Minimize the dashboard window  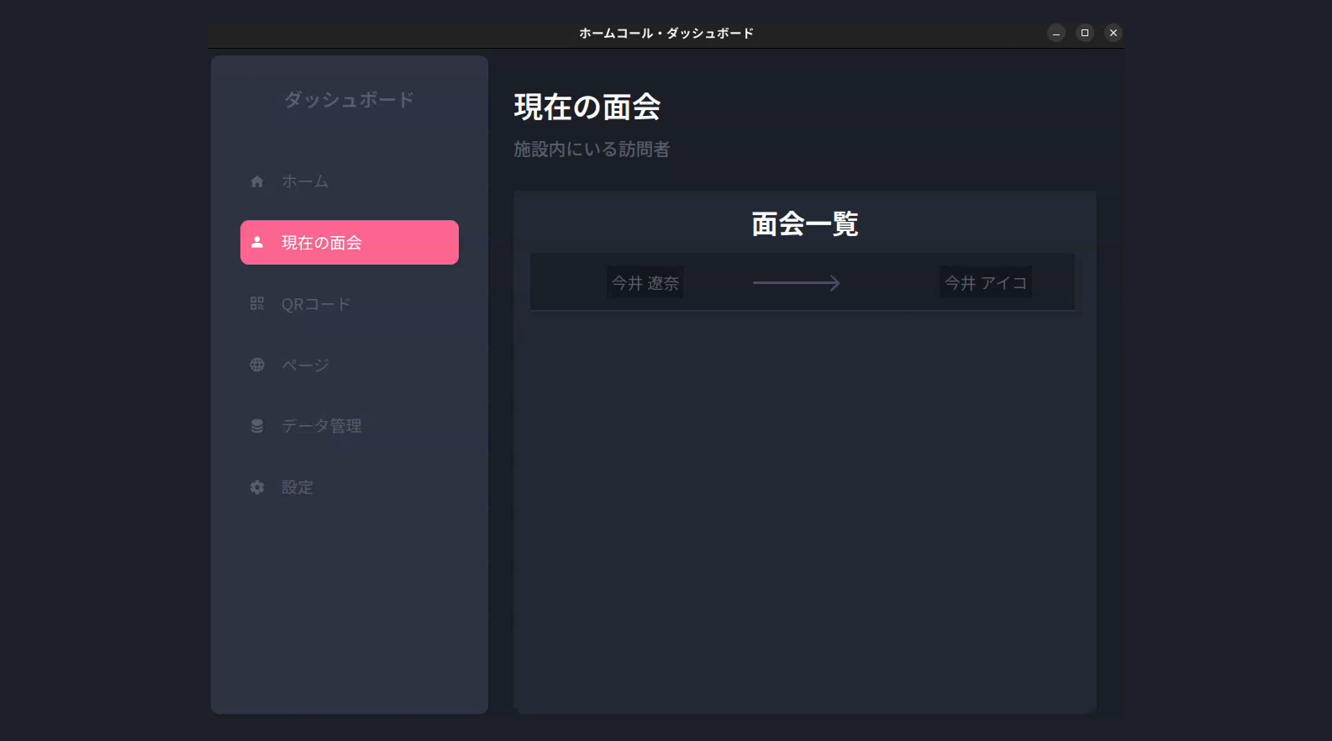tap(1056, 33)
